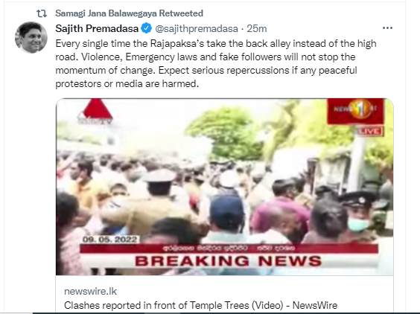Open Samagi Jana Balawegaya Retweeted link
Screen dimensions: 420x314
pos(129,13)
